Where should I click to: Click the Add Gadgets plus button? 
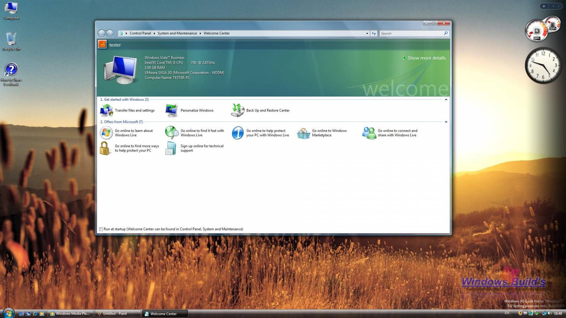point(544,6)
